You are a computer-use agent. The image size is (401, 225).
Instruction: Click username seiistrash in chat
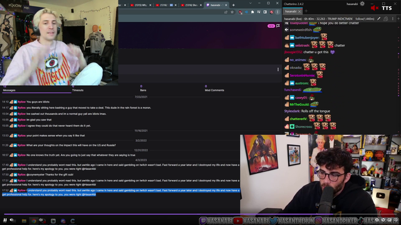tap(302, 46)
